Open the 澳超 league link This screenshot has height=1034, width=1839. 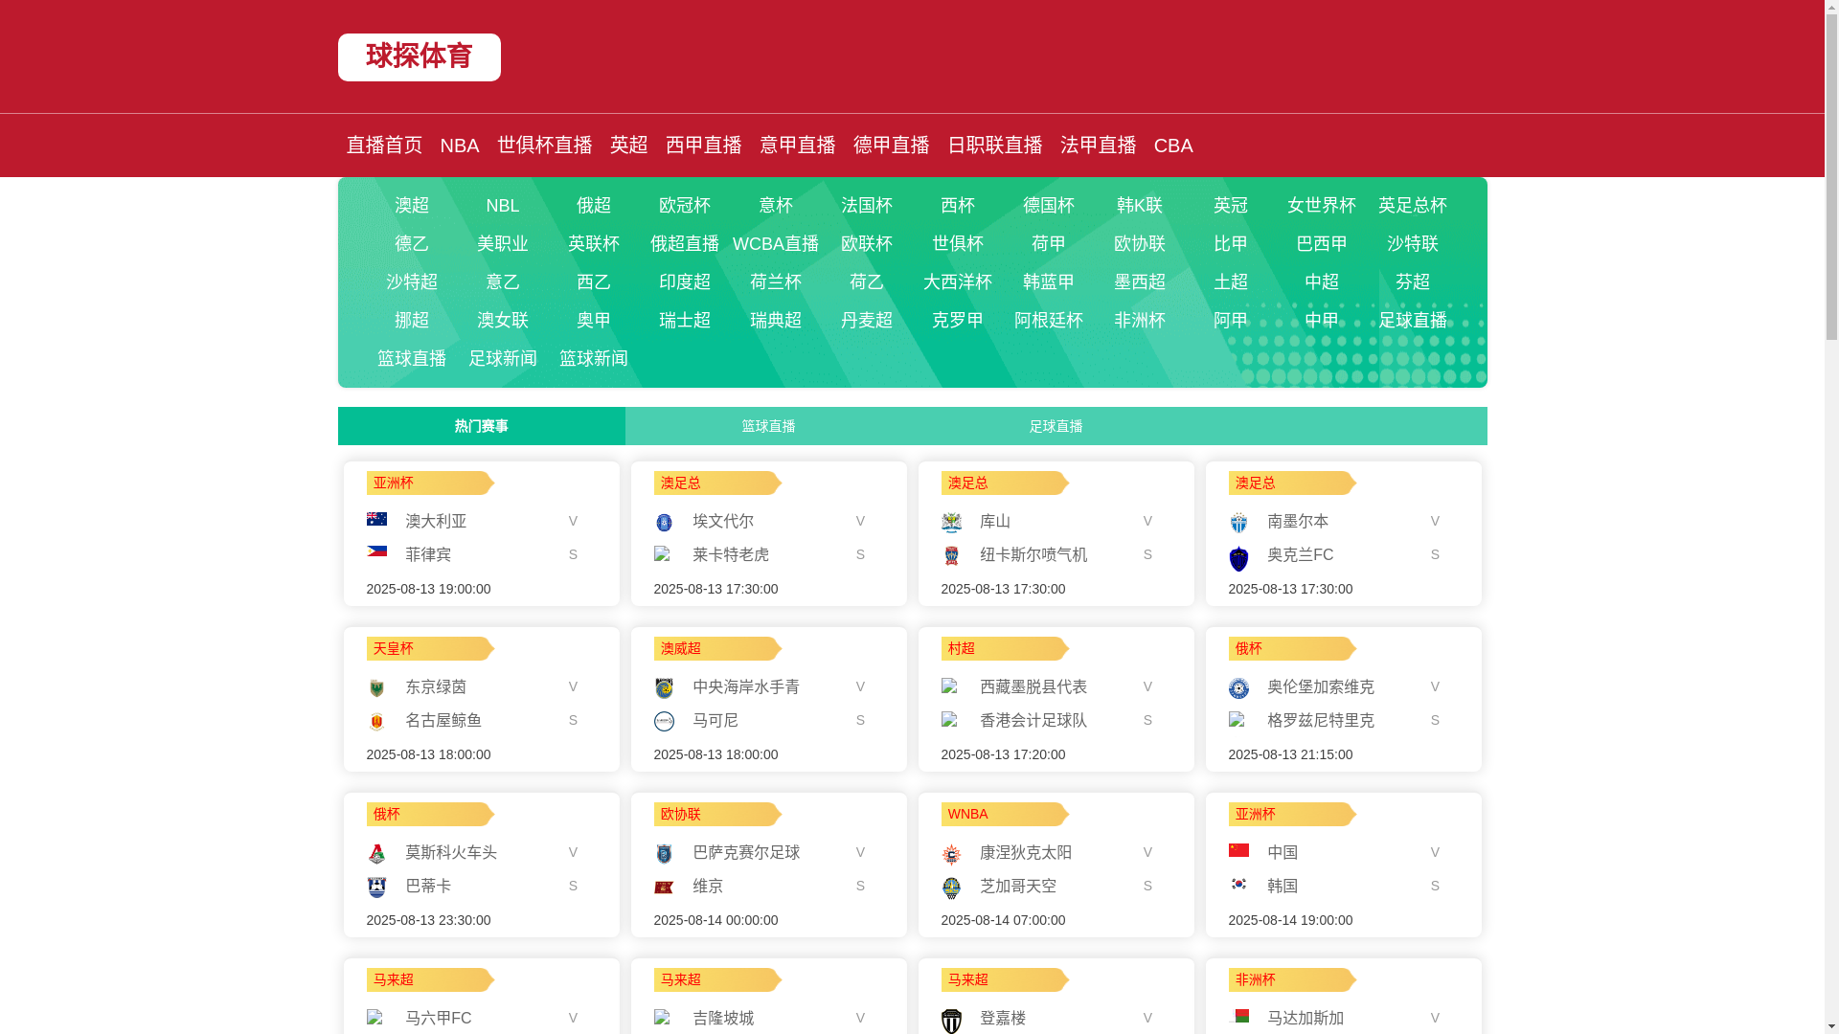coord(412,205)
